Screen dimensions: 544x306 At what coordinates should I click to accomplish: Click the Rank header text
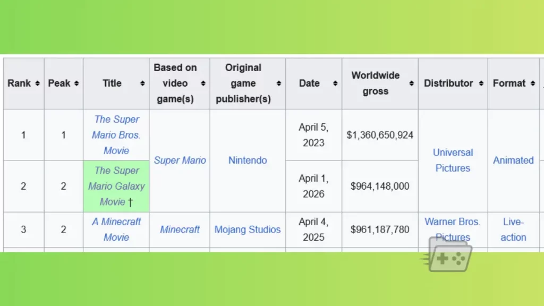[19, 83]
